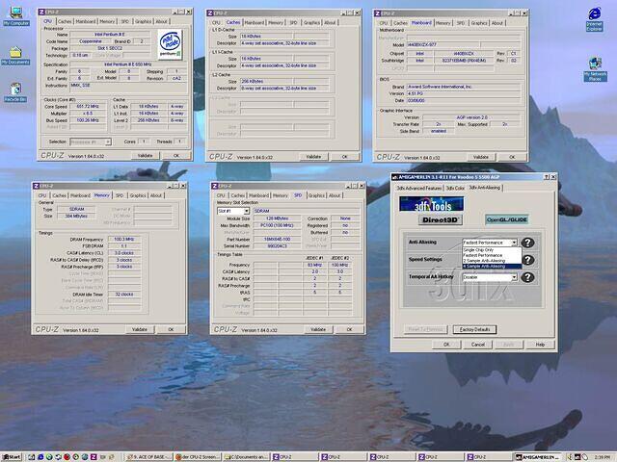617x462 pixels.
Task: Click help icon beside Anti-Aliasing setting
Action: 528,244
